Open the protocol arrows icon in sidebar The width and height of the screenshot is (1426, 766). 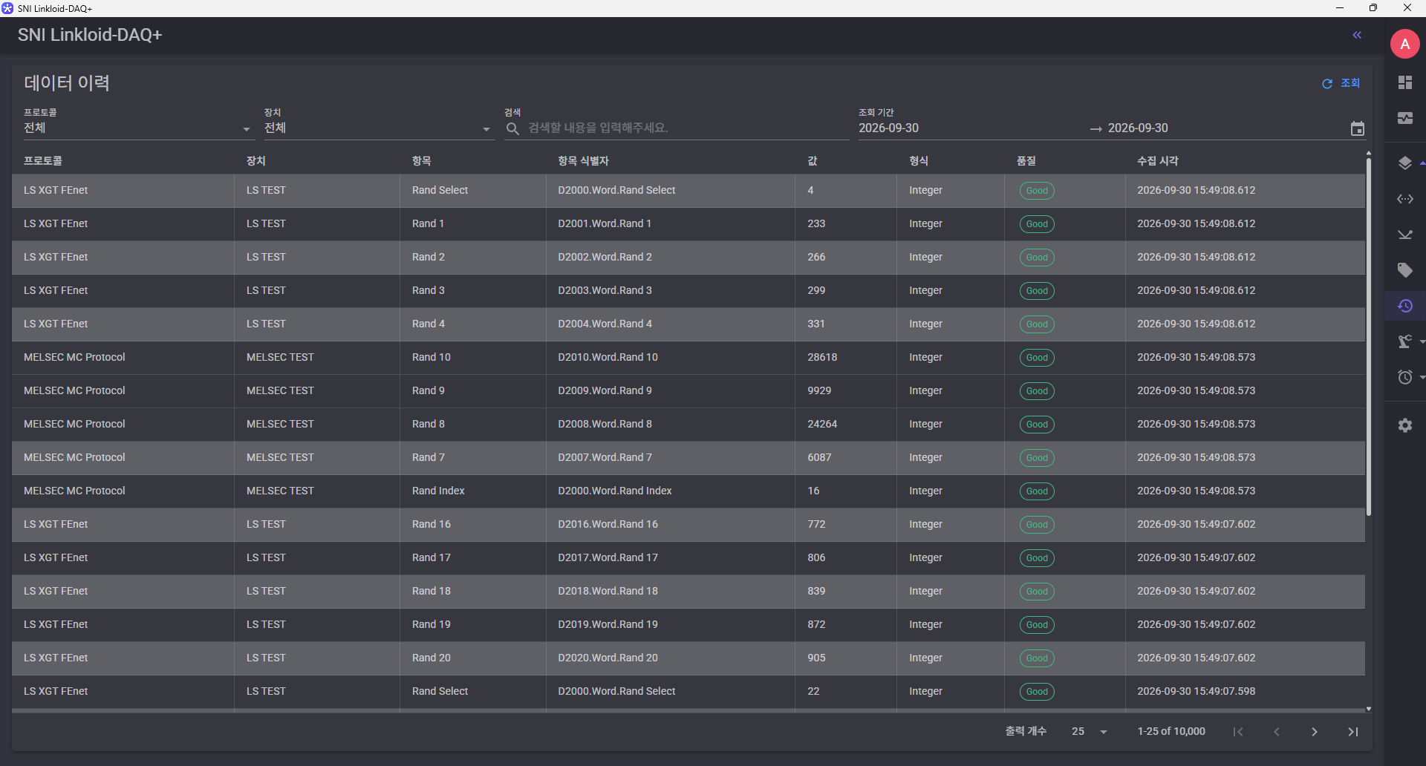tap(1404, 199)
